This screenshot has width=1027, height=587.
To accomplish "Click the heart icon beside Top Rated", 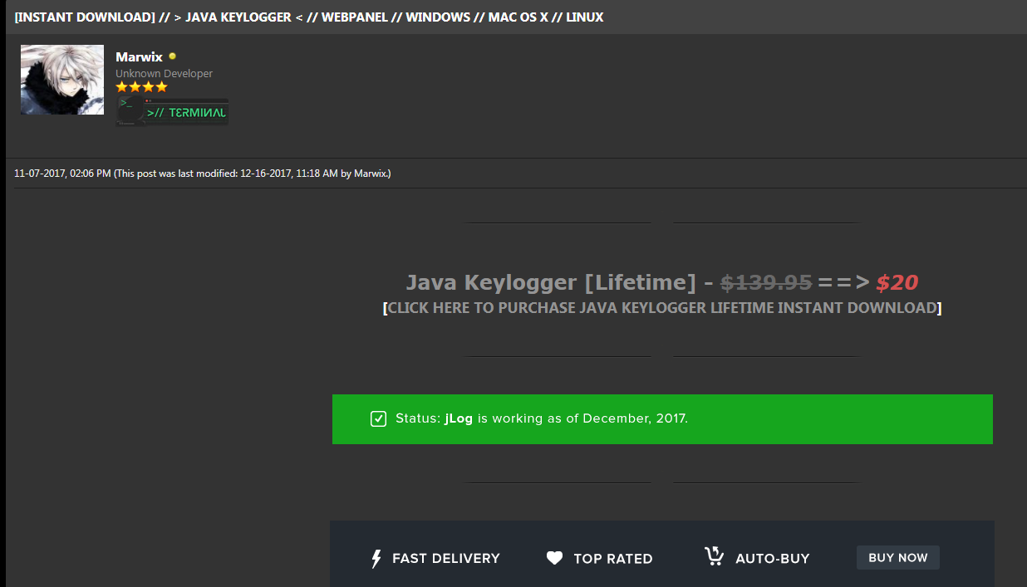I will coord(554,558).
